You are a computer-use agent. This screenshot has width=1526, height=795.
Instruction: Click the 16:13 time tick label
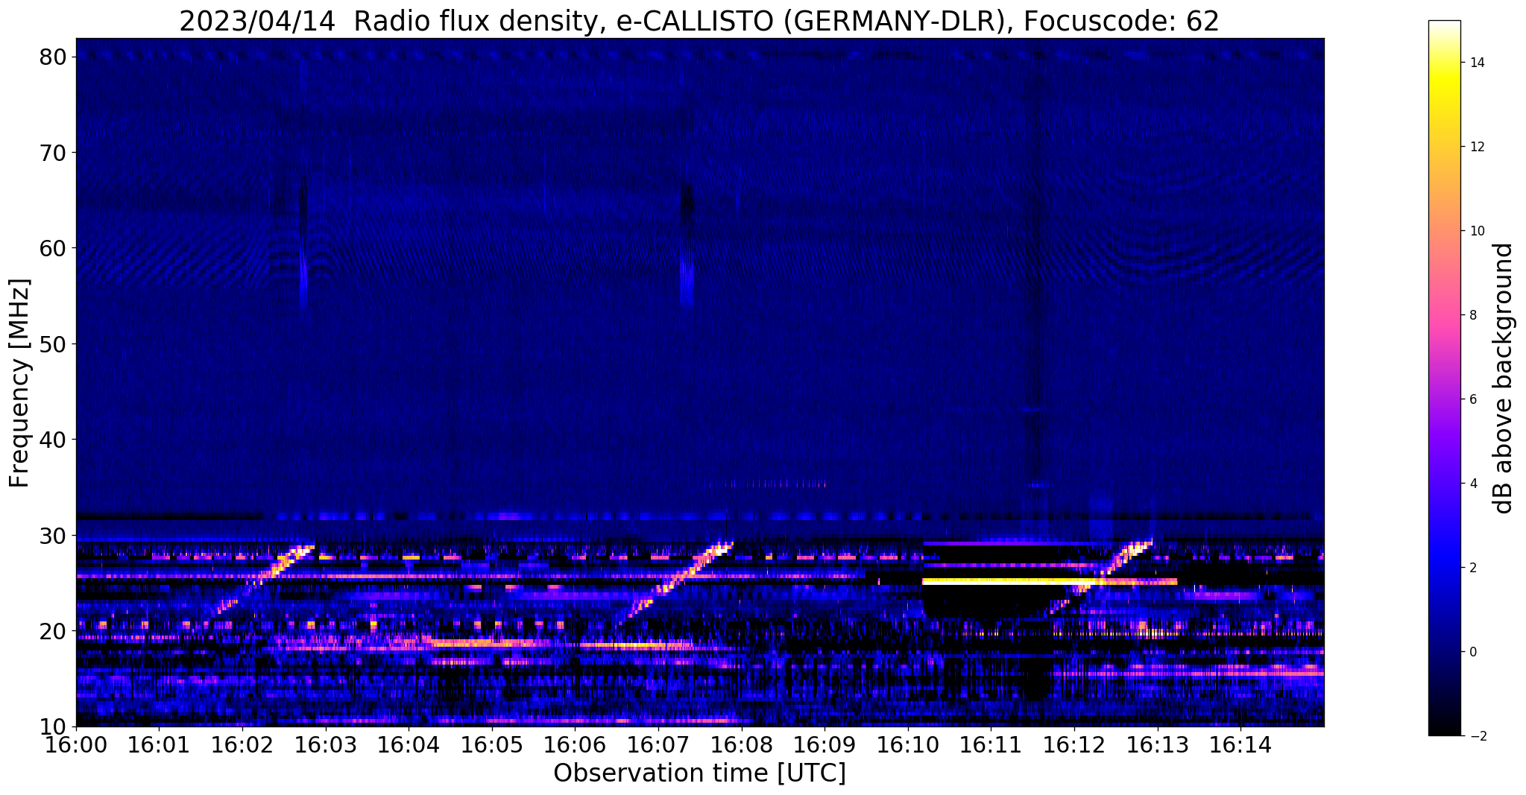tap(1158, 744)
